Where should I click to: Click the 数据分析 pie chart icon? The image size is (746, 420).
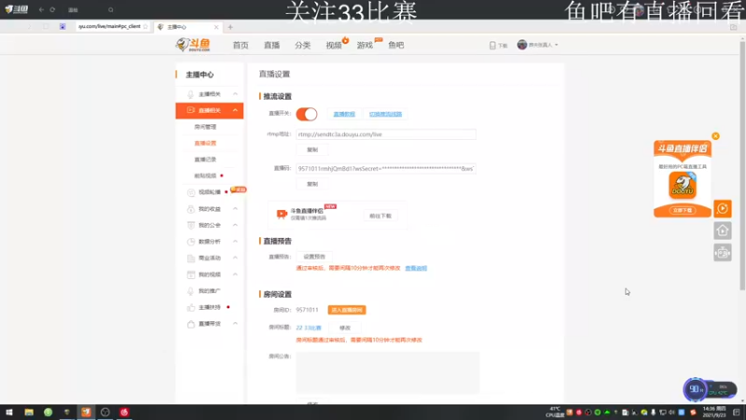tap(191, 242)
